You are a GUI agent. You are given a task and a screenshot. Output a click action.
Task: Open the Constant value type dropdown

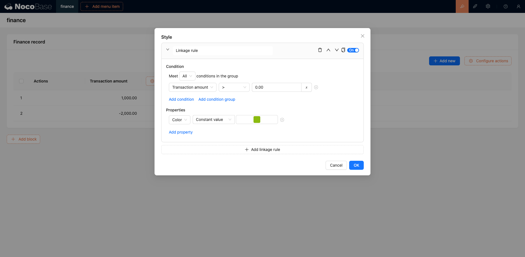tap(213, 120)
